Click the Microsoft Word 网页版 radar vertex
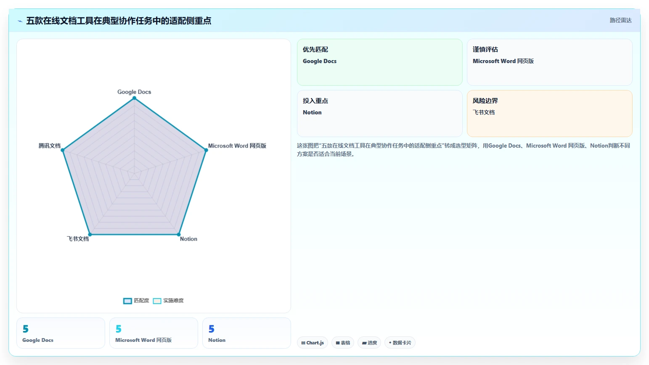 [206, 150]
